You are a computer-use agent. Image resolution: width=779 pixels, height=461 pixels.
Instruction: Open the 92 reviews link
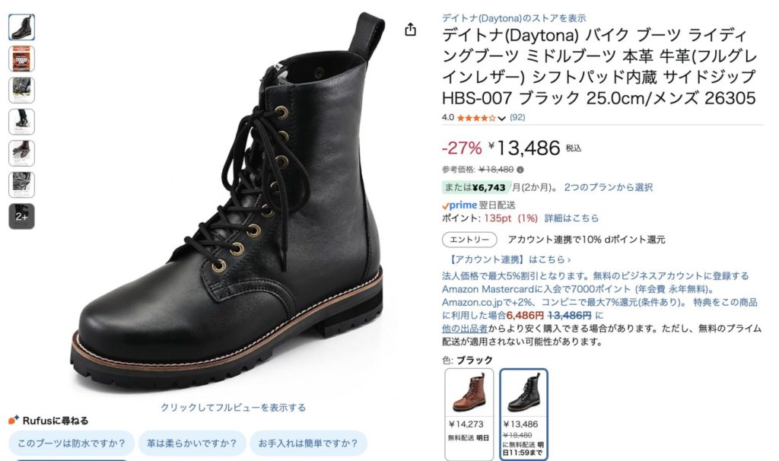[x=517, y=117]
